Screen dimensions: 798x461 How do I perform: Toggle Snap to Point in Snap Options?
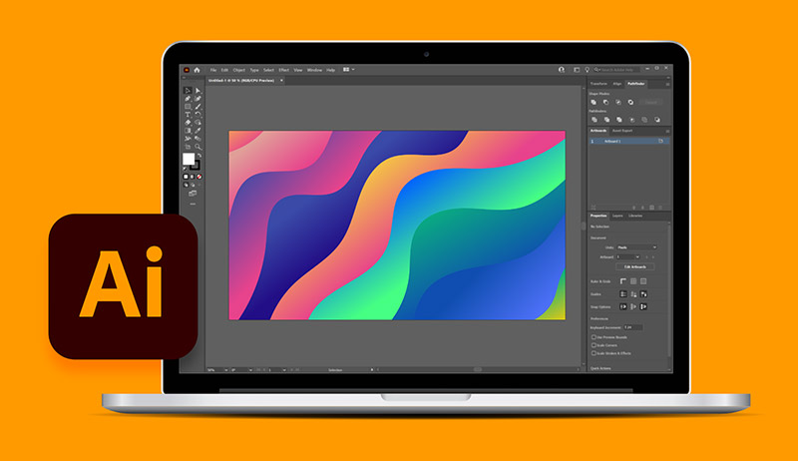pyautogui.click(x=623, y=306)
